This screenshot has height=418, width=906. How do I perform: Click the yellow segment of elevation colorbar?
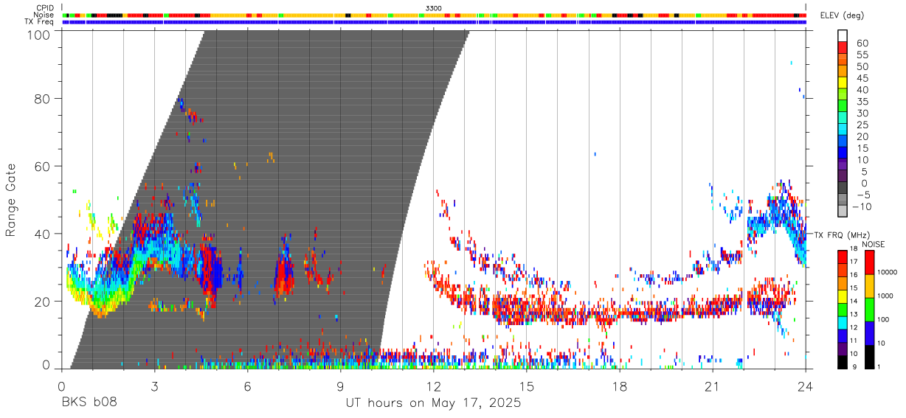[843, 82]
